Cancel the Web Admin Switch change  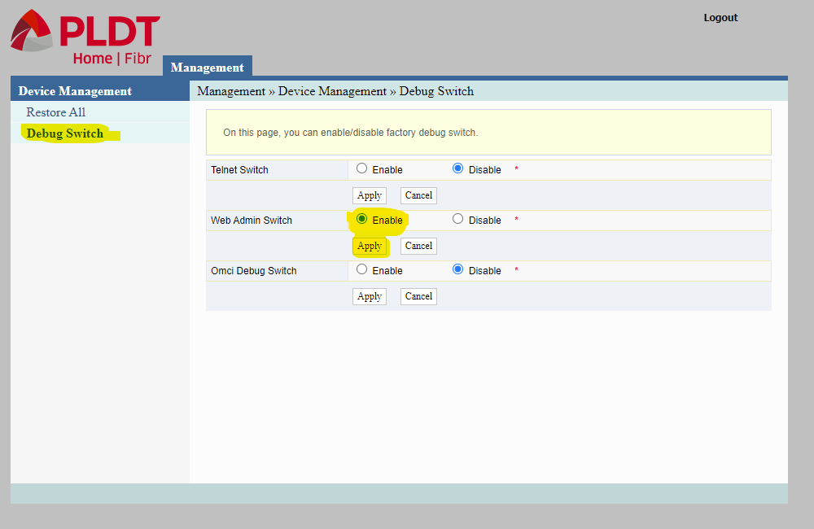[418, 245]
